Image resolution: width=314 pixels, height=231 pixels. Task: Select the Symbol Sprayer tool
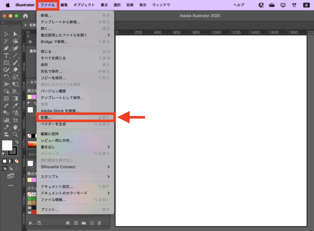coord(15,113)
